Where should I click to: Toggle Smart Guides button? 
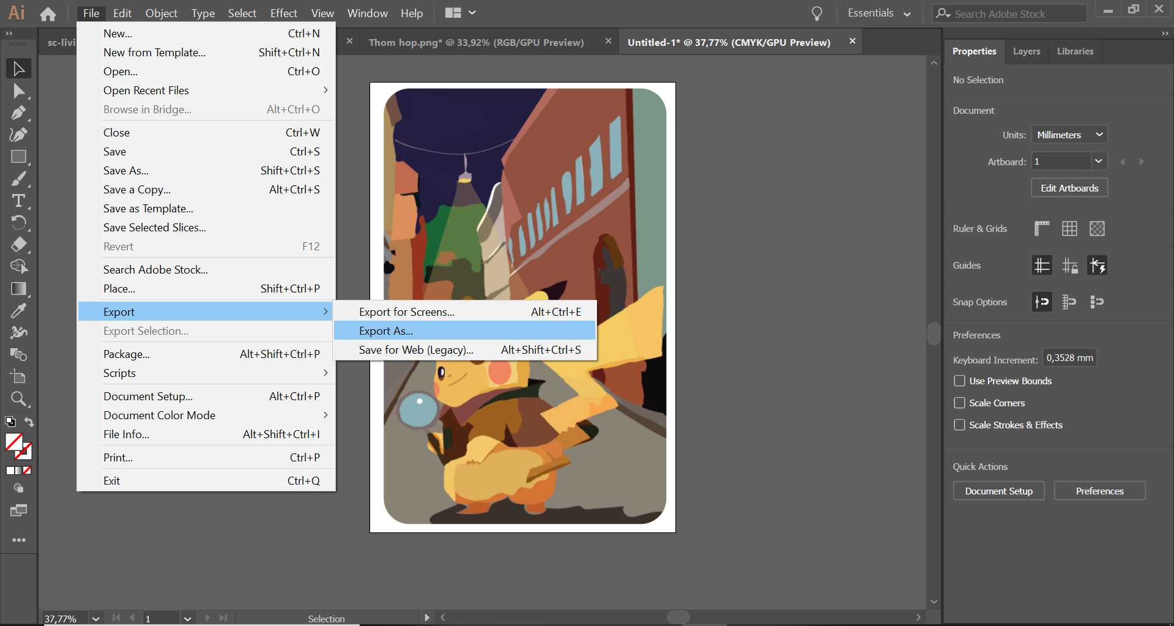[1097, 266]
